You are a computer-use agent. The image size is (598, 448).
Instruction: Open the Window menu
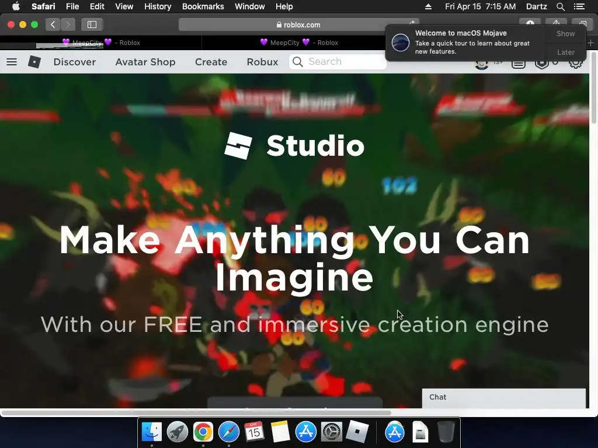coord(250,6)
